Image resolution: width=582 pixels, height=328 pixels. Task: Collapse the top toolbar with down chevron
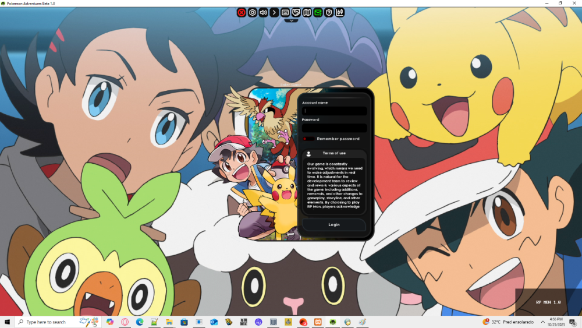(291, 20)
